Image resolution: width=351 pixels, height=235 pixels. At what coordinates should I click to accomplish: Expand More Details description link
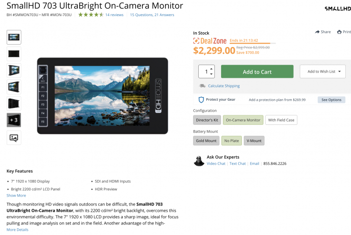[x=18, y=230]
